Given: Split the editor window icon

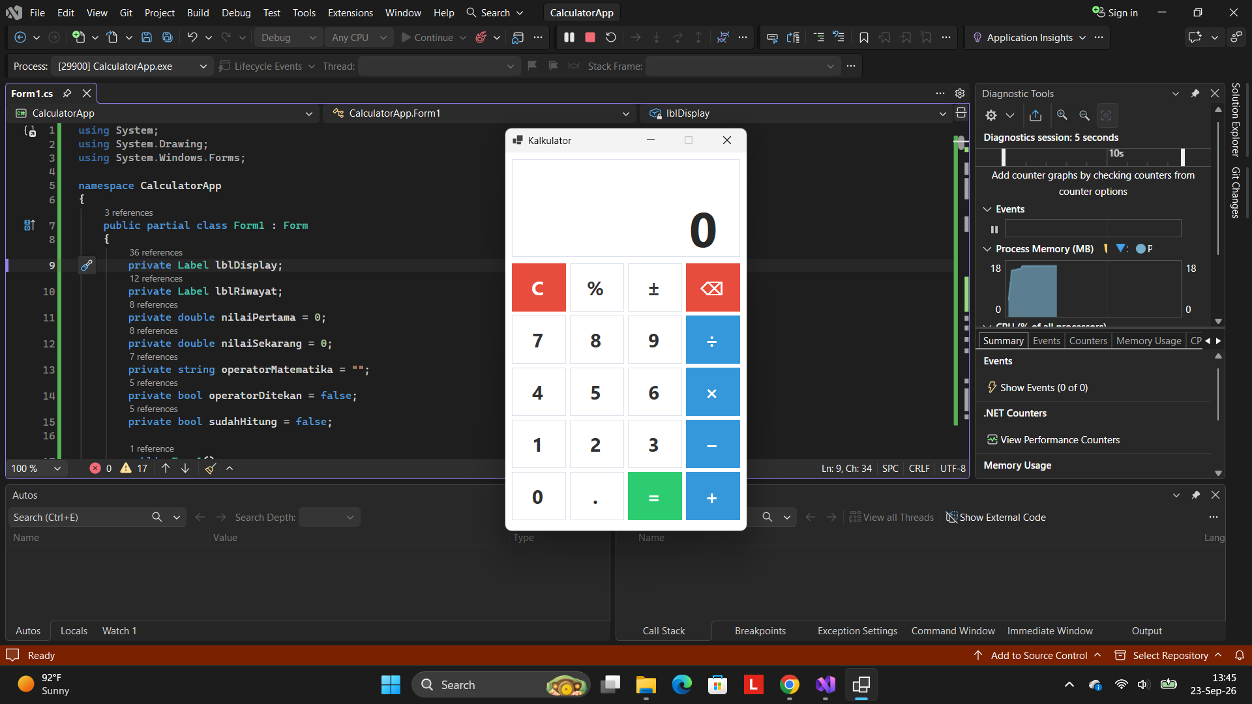Looking at the screenshot, I should coord(961,113).
